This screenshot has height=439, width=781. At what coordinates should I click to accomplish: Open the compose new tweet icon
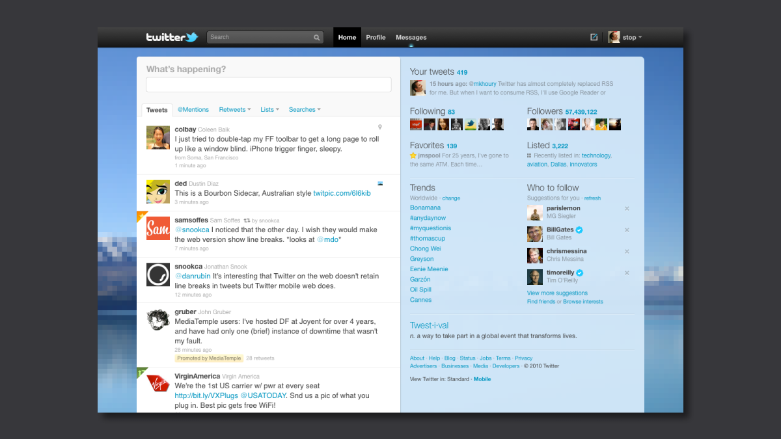594,37
